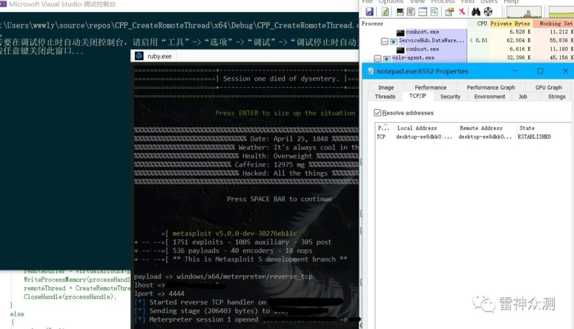This screenshot has height=329, width=574.
Task: Switch to the Security tab
Action: [450, 97]
